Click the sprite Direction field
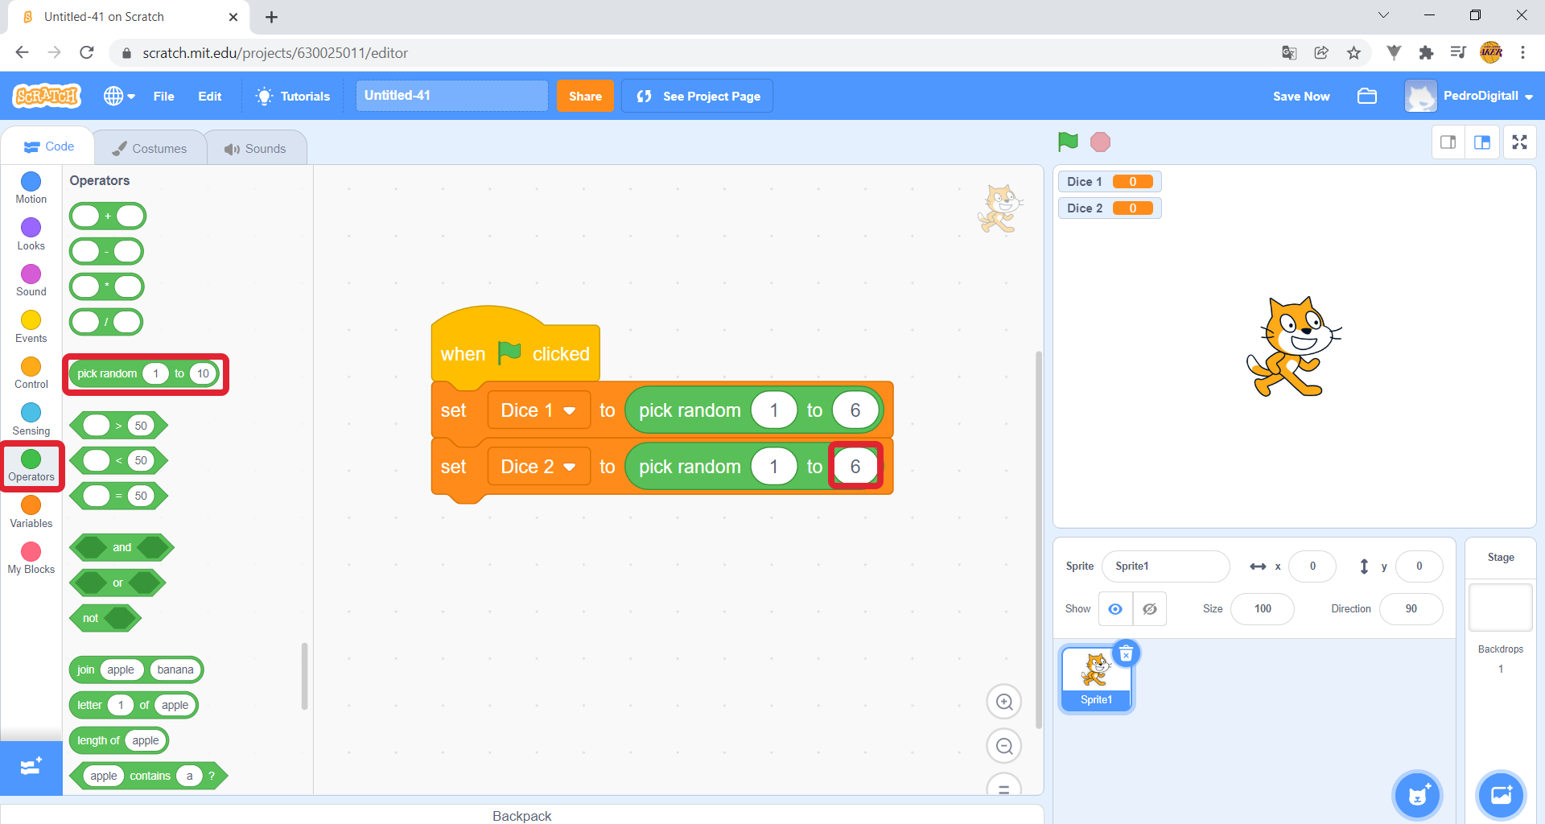1545x824 pixels. coord(1411,609)
